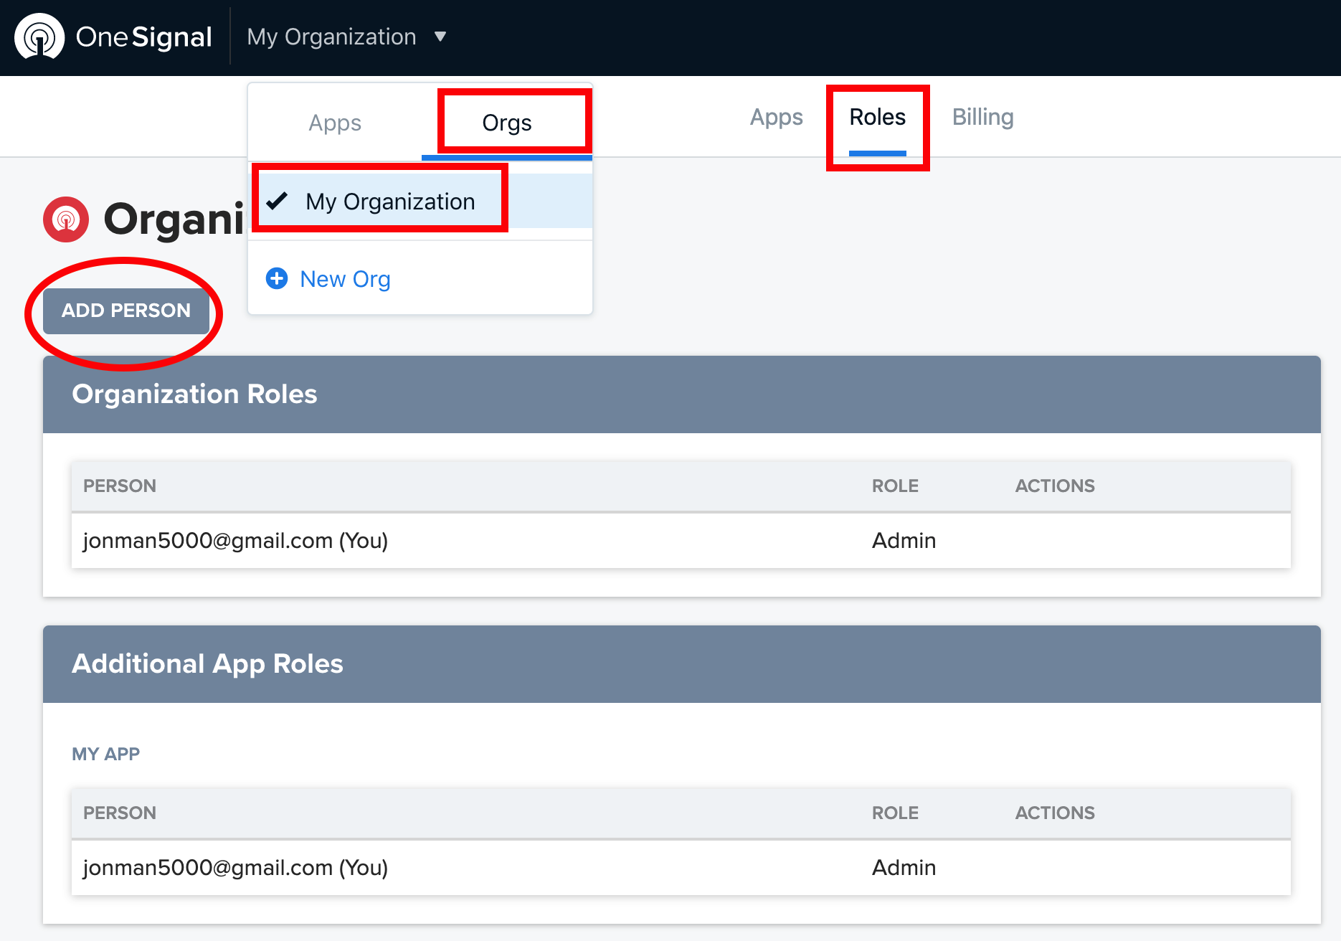Image resolution: width=1341 pixels, height=941 pixels.
Task: Click PERSON column header in MY APP table
Action: (x=120, y=813)
